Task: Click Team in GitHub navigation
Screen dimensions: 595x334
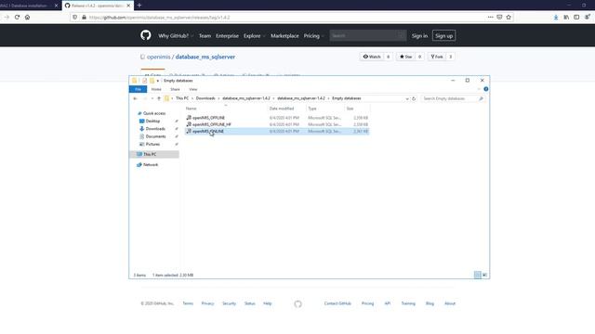Action: (205, 35)
